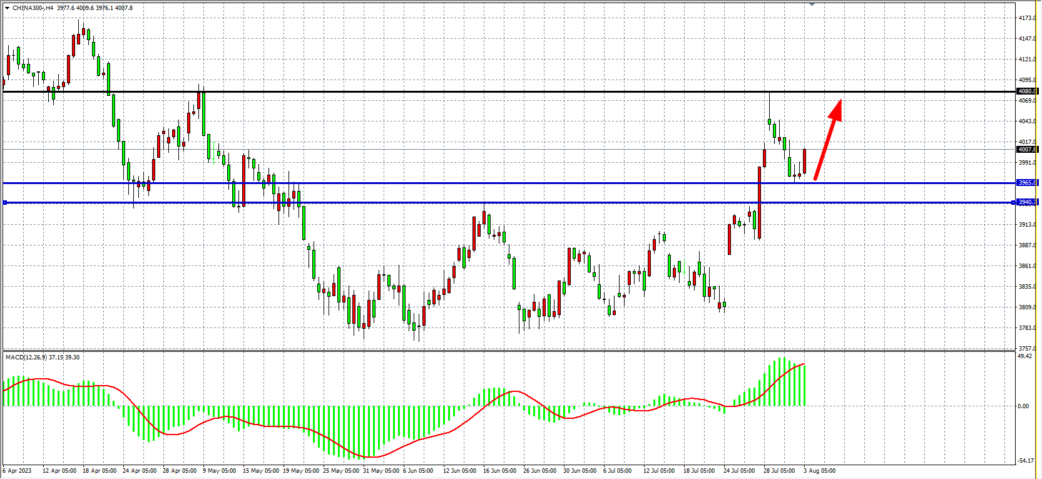Open the dropdown arrow beside CHINA300,H4
1042x479 pixels.
coord(7,8)
